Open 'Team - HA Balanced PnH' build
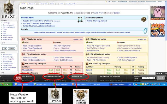 32,46
